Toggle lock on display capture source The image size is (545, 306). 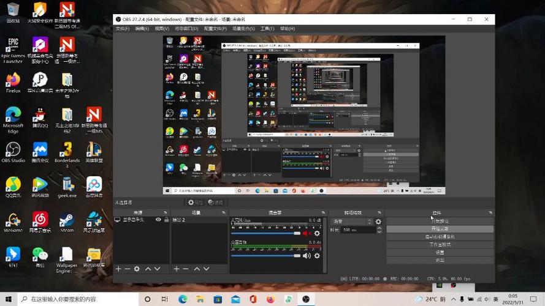(167, 220)
